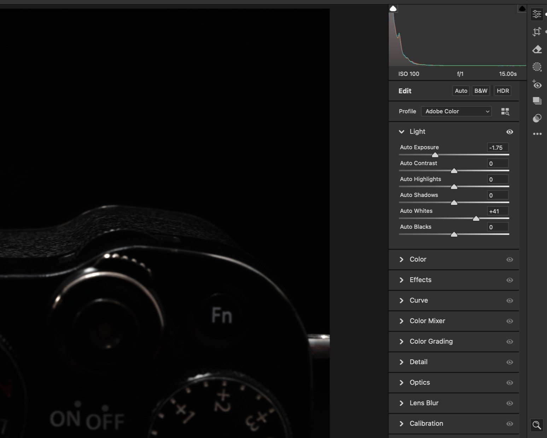Screen dimensions: 547x438
Task: Click the 15.00s shutter speed text
Action: [x=508, y=74]
